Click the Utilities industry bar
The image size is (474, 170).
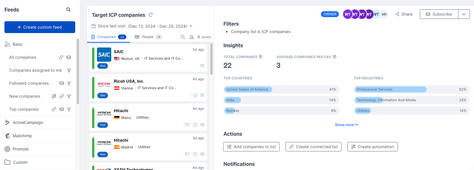[x=412, y=111]
